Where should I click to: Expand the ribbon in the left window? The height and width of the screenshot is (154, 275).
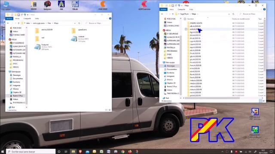pos(107,18)
